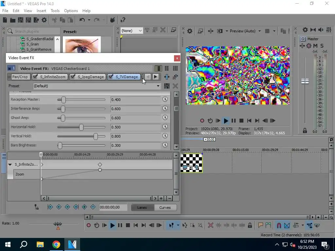Switch keyframe view to Lanes
This screenshot has height=251, width=335.
click(142, 208)
